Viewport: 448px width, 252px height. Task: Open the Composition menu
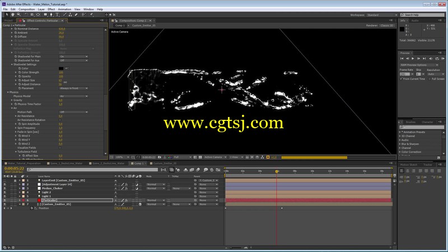[x=26, y=9]
